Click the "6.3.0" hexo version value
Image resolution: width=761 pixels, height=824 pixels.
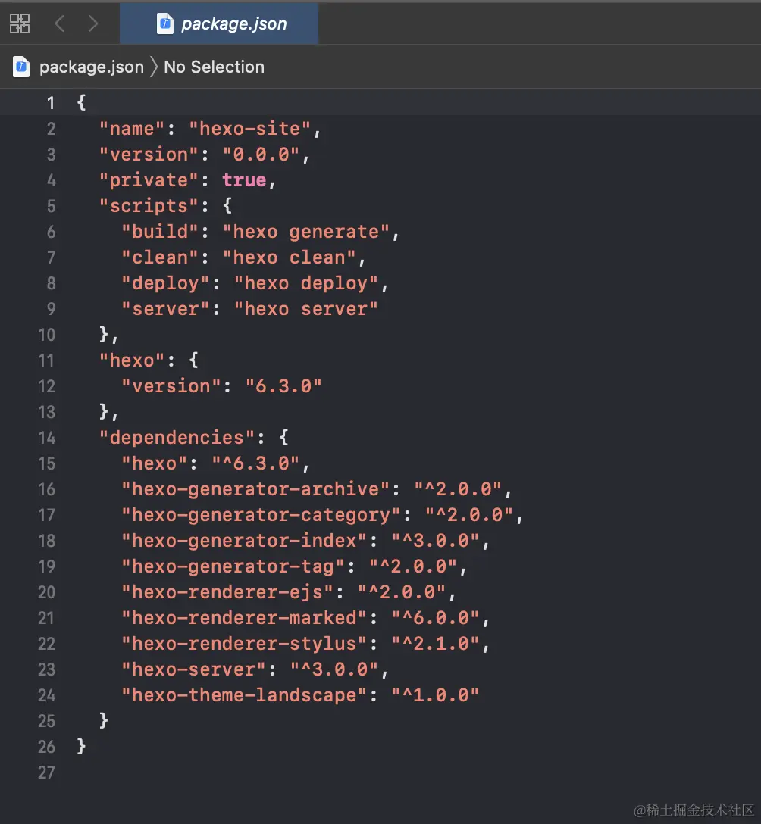(x=283, y=386)
